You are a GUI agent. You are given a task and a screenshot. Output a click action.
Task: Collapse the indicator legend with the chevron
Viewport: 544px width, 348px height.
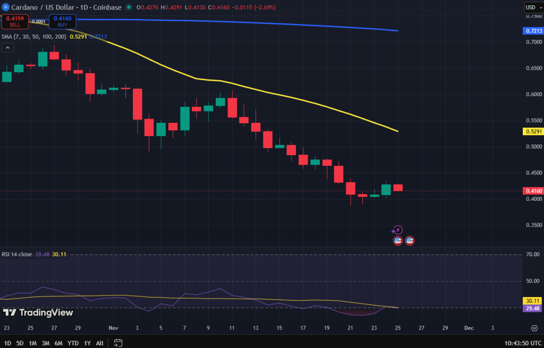(x=7, y=48)
